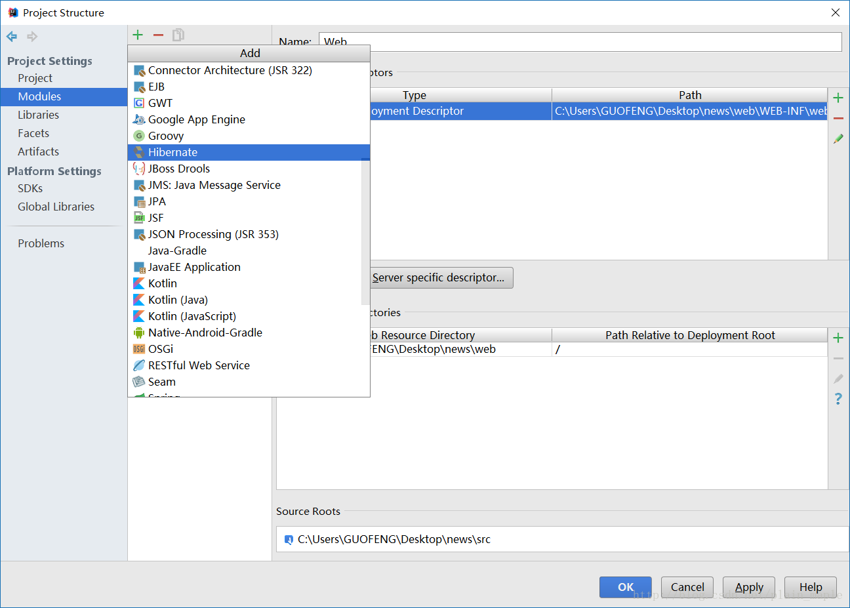Click the web.xml path cell

[690, 111]
